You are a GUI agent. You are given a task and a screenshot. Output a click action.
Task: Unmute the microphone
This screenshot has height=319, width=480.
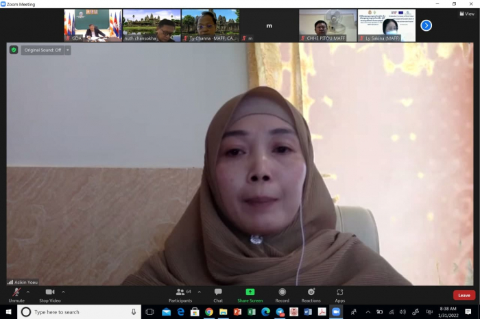pos(16,293)
